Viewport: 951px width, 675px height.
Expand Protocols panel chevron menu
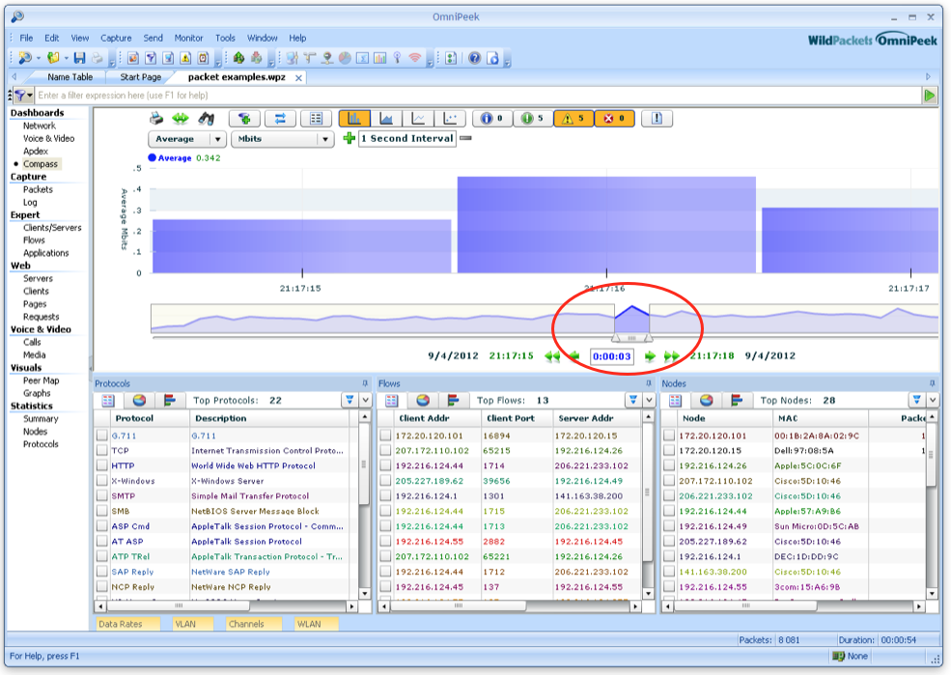tap(365, 401)
